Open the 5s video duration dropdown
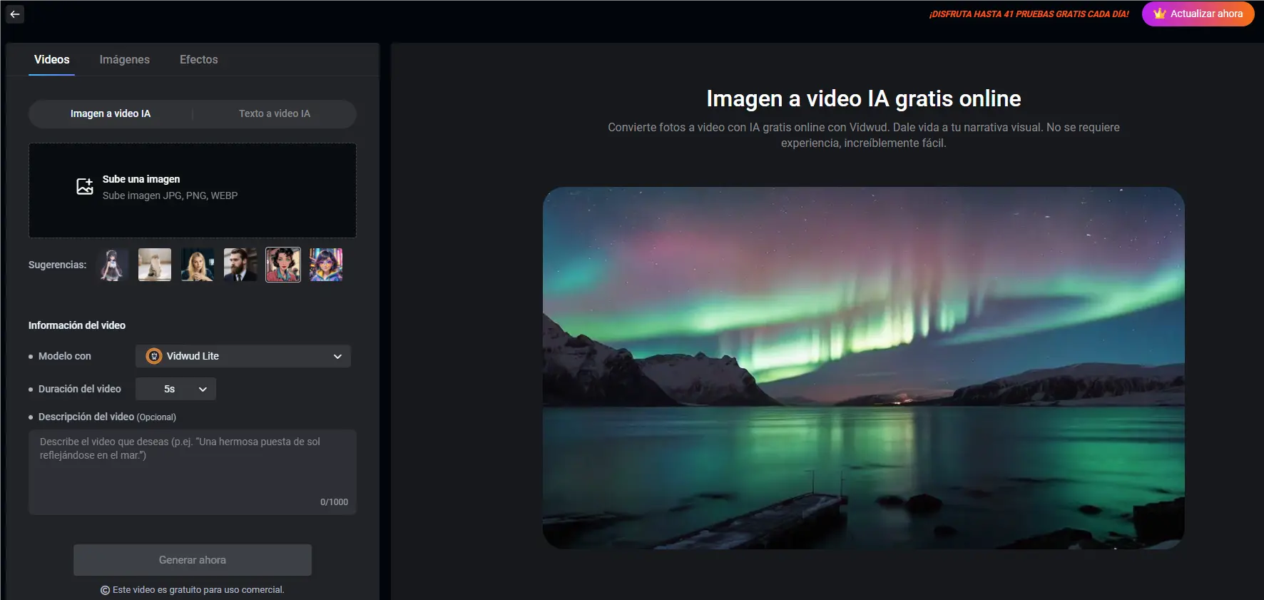1264x600 pixels. click(175, 389)
